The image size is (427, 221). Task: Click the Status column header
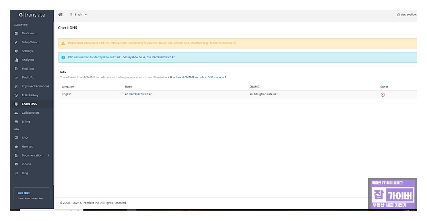[384, 87]
